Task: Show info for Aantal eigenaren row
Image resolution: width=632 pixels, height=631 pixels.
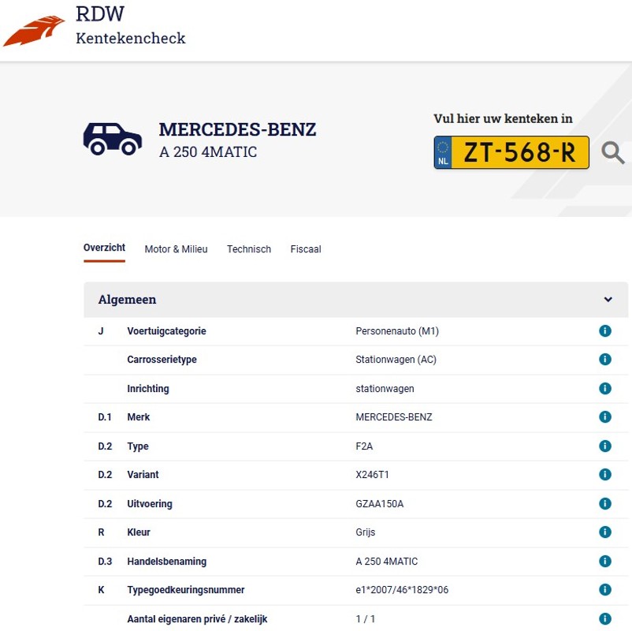Action: pyautogui.click(x=605, y=618)
